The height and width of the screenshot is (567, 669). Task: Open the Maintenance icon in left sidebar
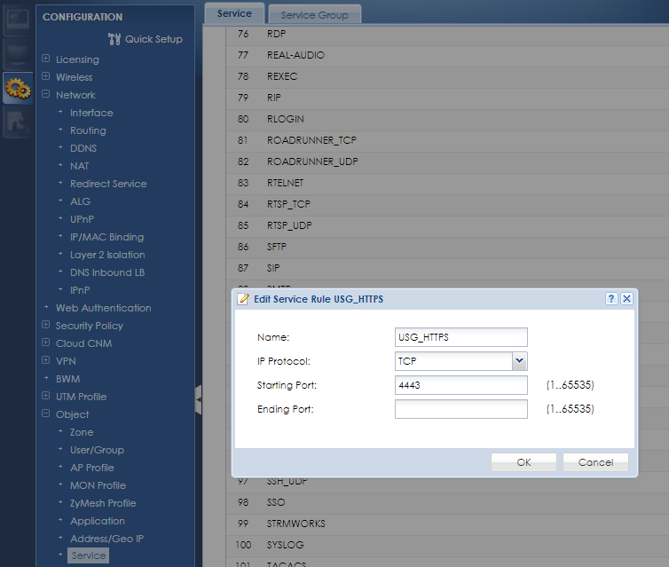(x=18, y=123)
